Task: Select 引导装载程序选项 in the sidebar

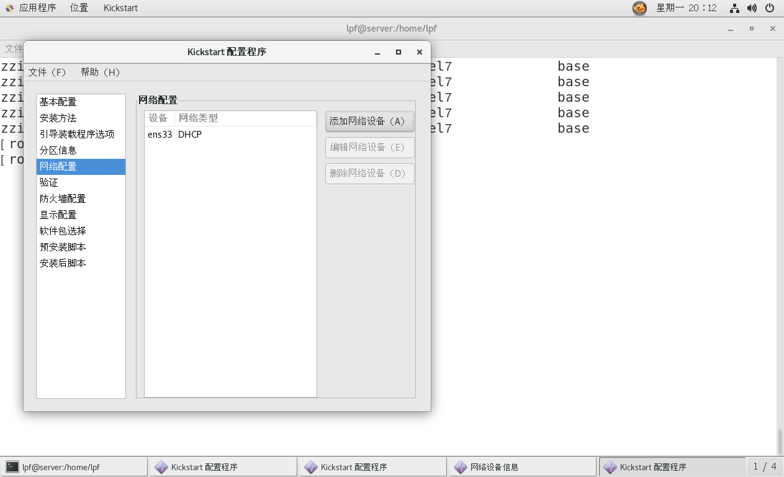Action: click(x=81, y=134)
